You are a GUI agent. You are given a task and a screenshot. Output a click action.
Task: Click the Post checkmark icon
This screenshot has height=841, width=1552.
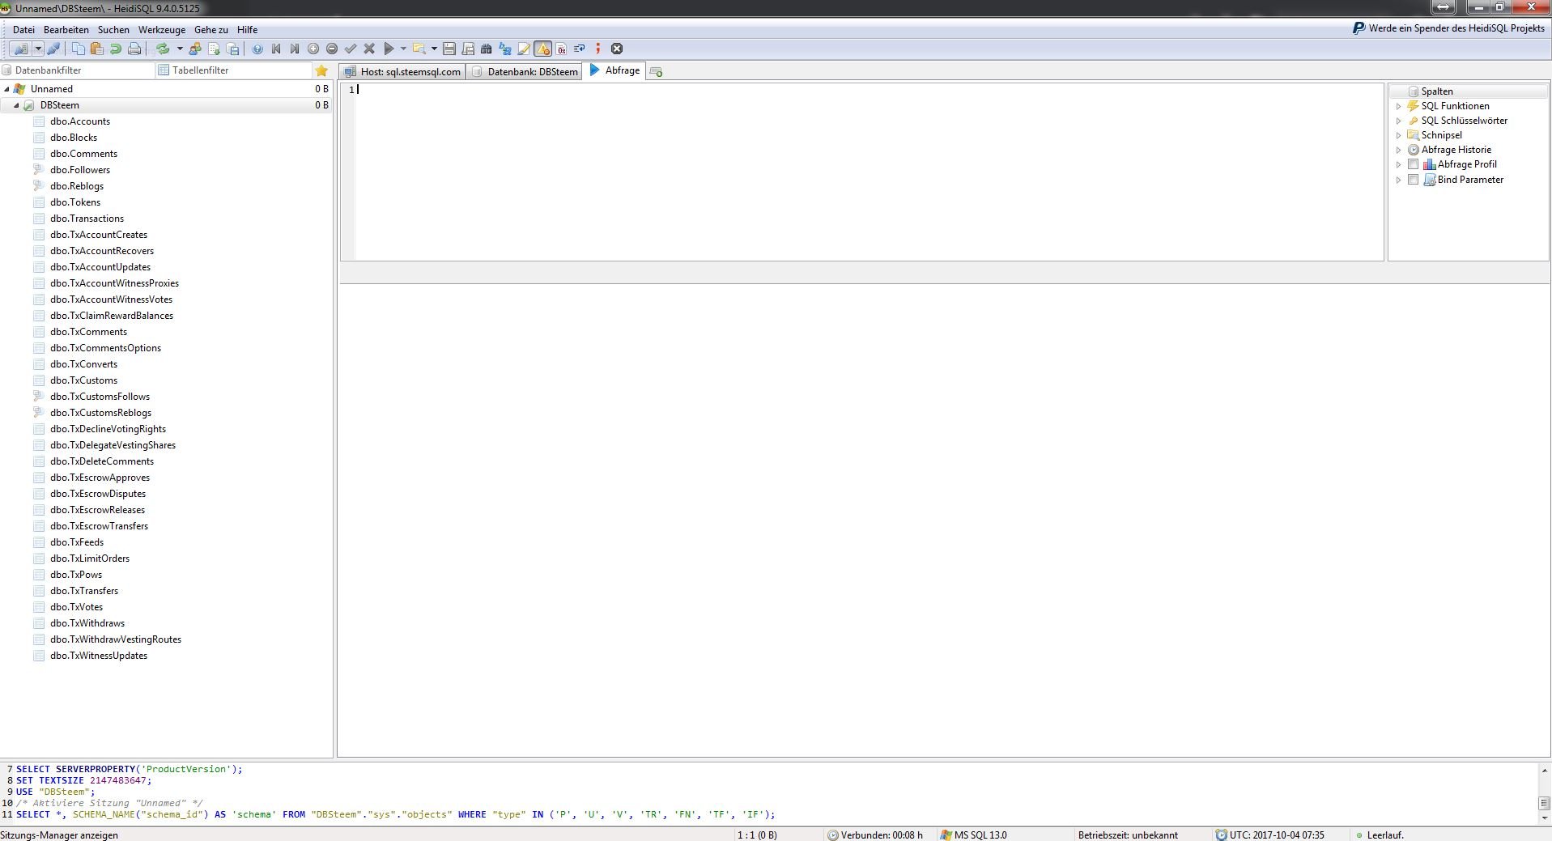coord(351,49)
